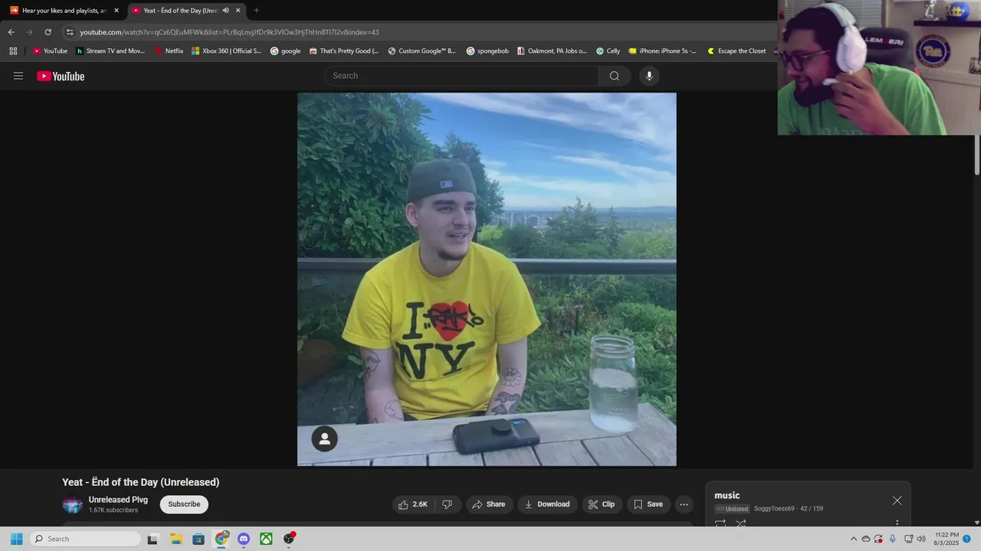981x551 pixels.
Task: View site information icon in the address bar
Action: (x=70, y=32)
